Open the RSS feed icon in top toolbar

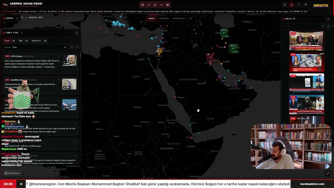point(149,5)
